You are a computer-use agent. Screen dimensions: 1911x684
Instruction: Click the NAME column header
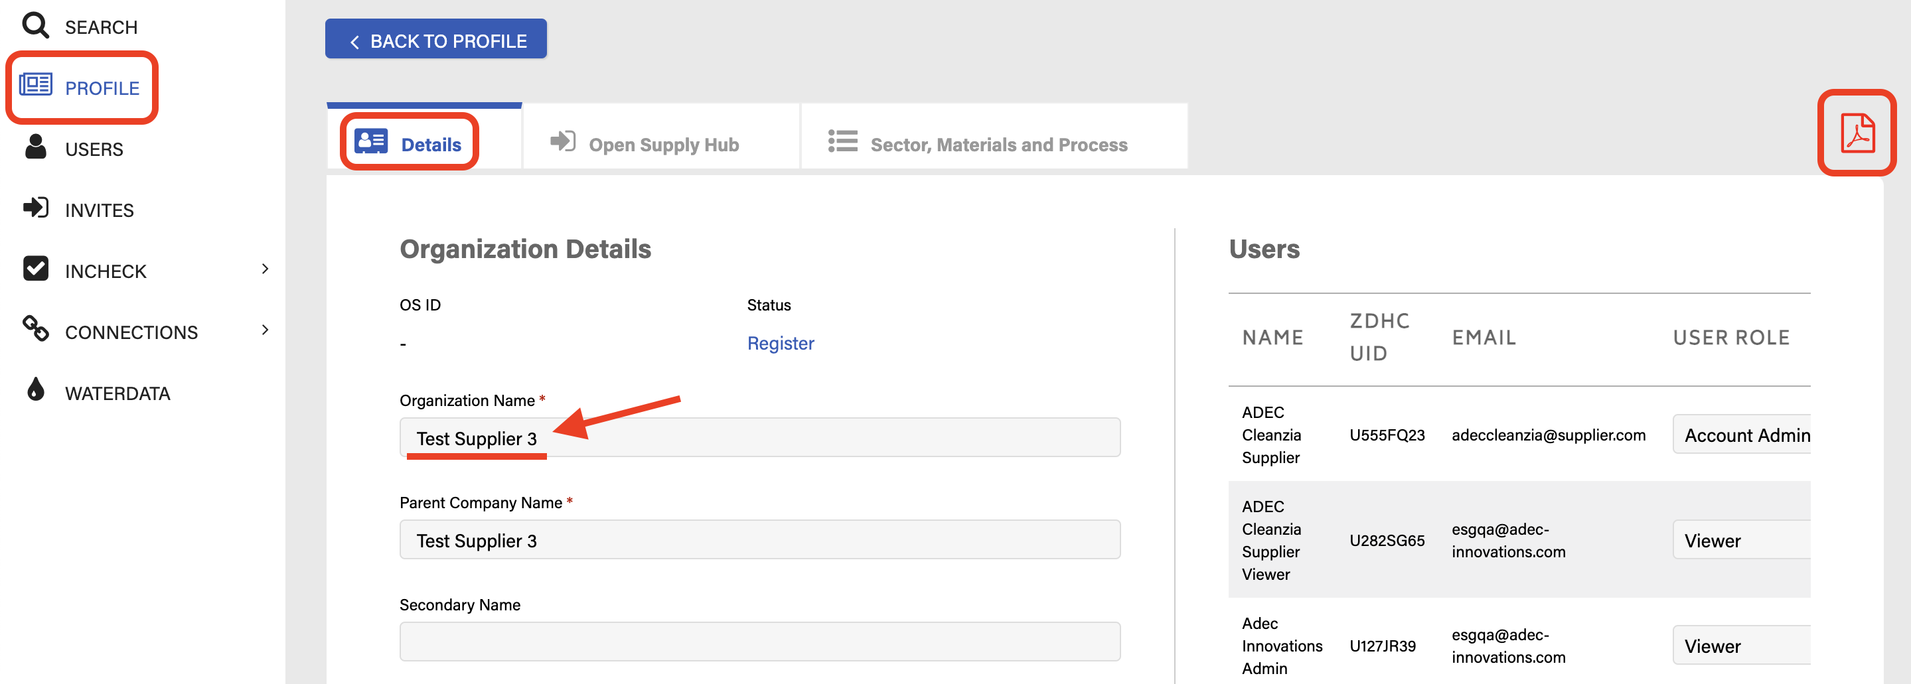tap(1272, 338)
